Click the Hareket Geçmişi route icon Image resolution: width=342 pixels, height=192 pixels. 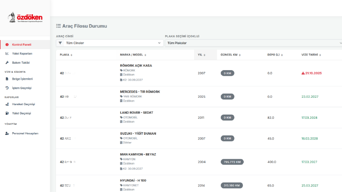pos(7,104)
